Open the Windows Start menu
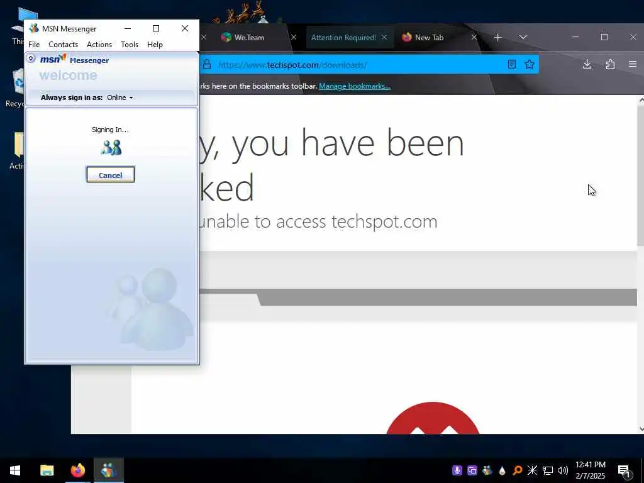Viewport: 644px width, 483px height. point(15,470)
